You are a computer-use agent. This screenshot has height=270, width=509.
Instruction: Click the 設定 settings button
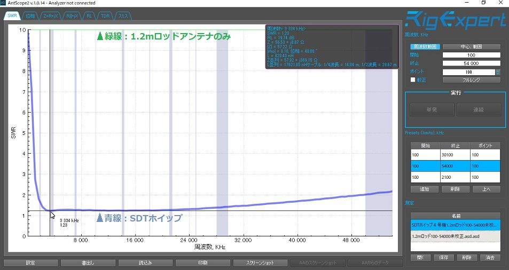coord(30,263)
